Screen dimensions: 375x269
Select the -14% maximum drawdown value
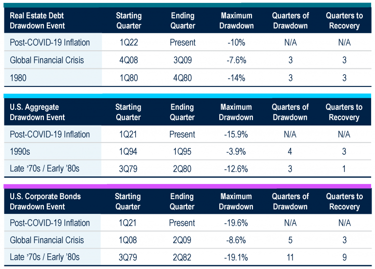click(236, 78)
